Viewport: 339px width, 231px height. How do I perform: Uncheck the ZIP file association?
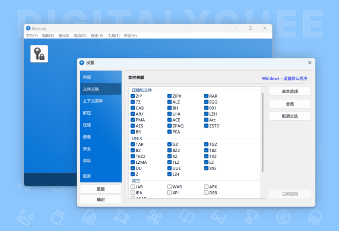click(x=133, y=96)
